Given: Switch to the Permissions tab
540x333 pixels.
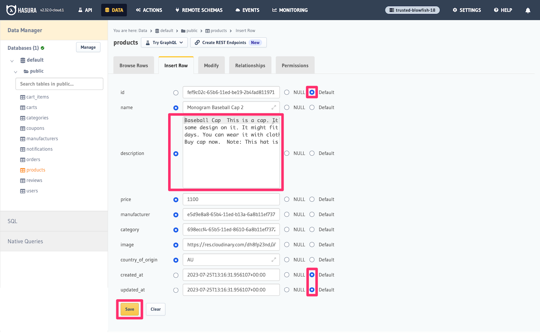Looking at the screenshot, I should coord(295,65).
